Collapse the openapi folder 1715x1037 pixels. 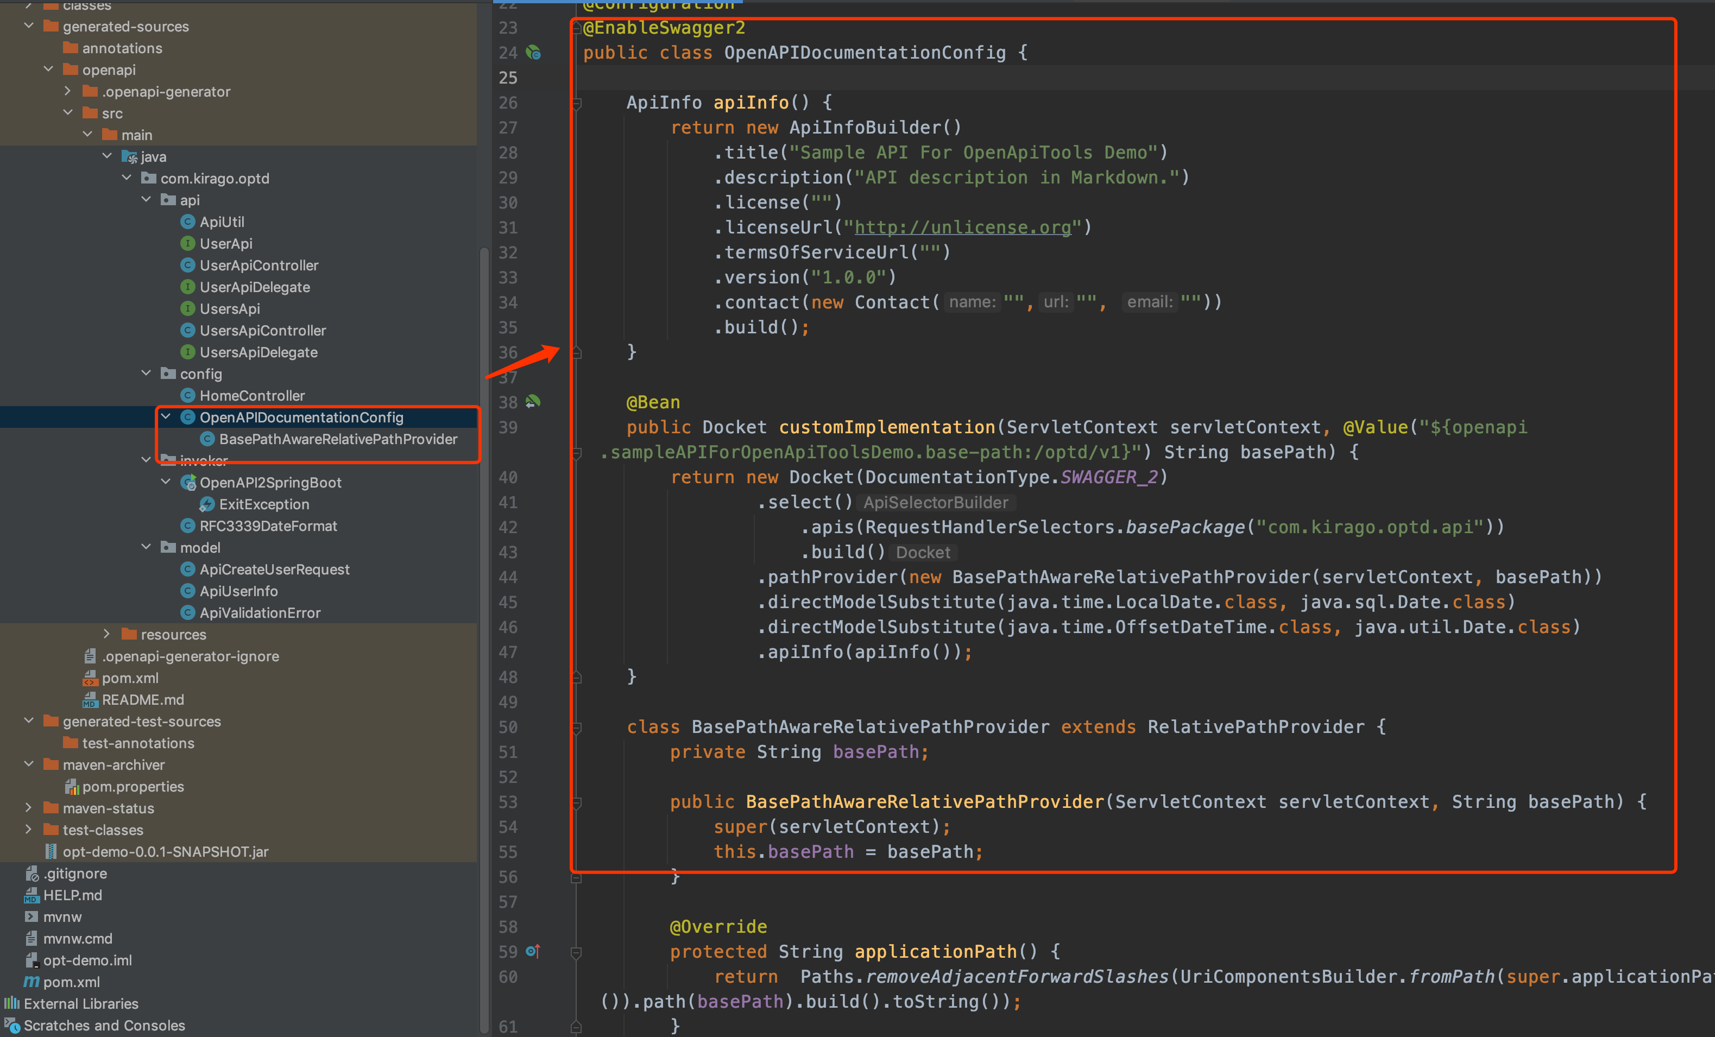pyautogui.click(x=48, y=69)
